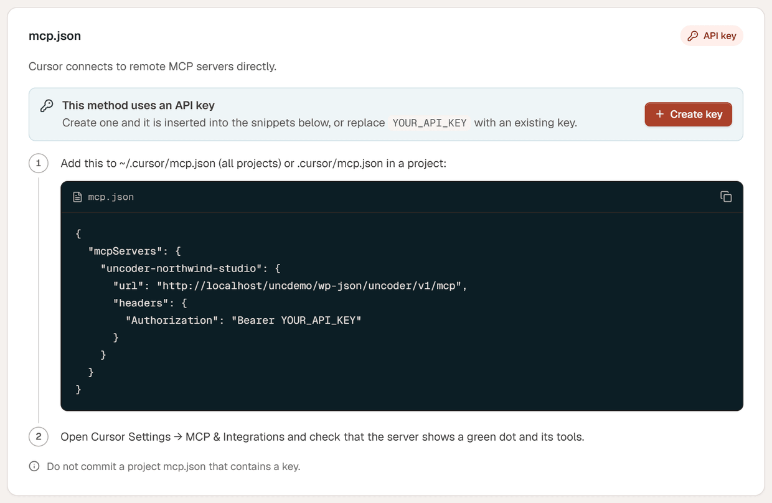Copy the mcp.json code snippet

pos(726,197)
